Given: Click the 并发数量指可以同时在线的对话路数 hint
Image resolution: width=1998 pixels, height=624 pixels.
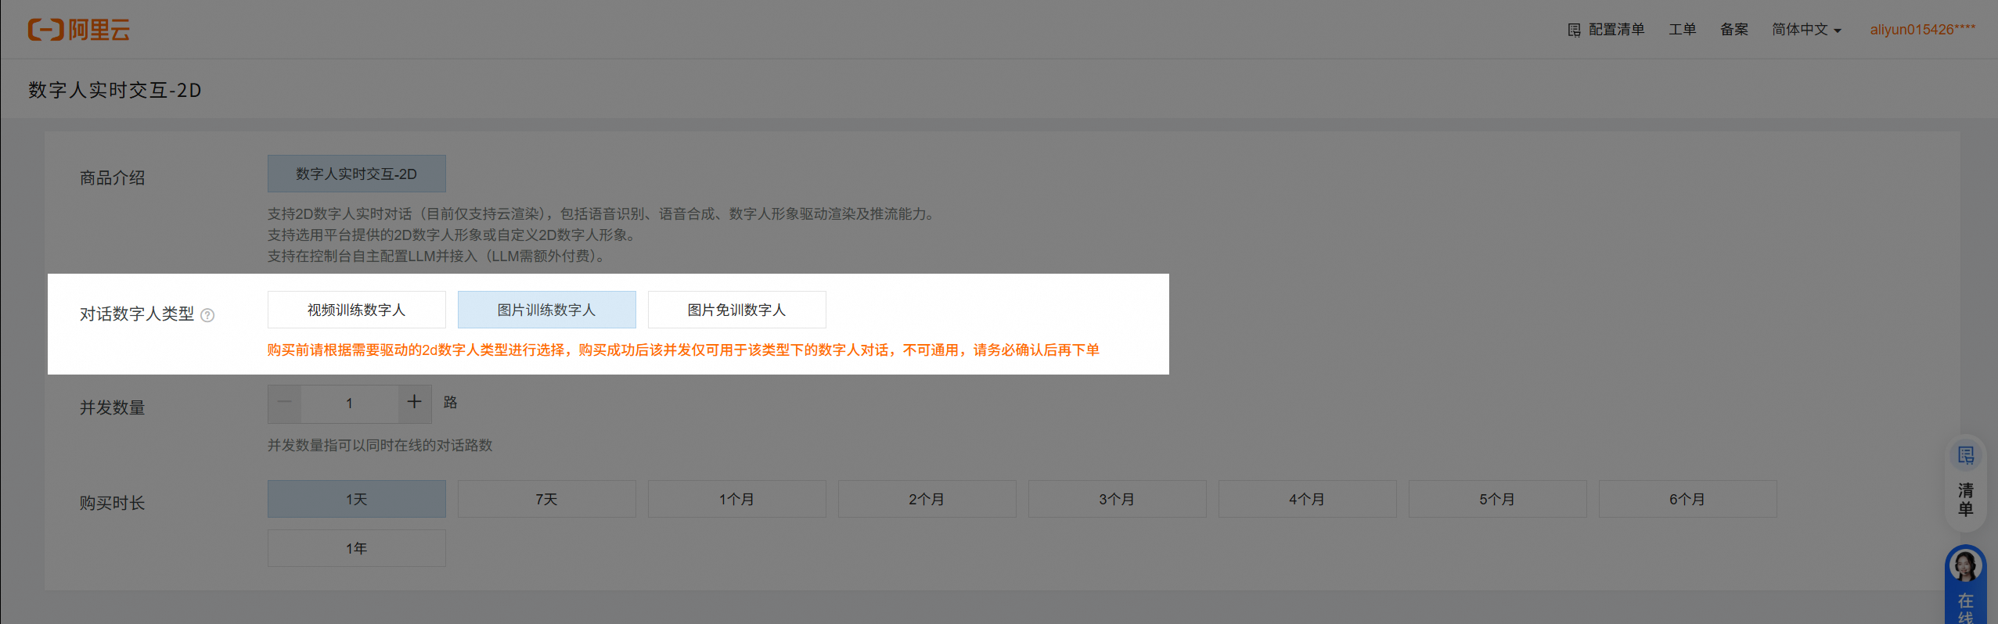Looking at the screenshot, I should 380,445.
